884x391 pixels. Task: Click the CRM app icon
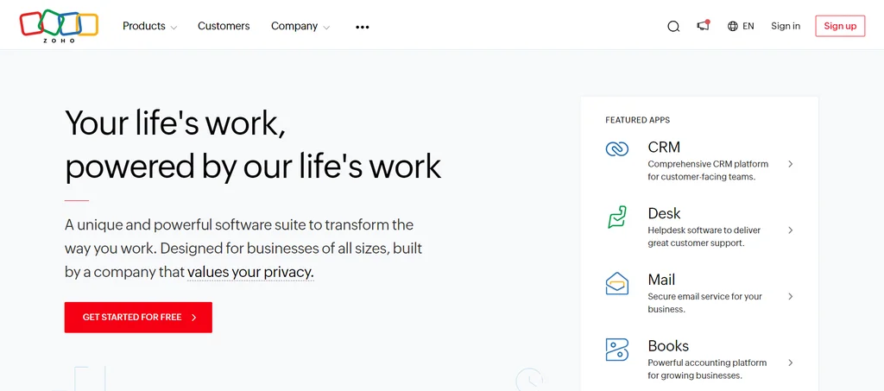point(617,149)
